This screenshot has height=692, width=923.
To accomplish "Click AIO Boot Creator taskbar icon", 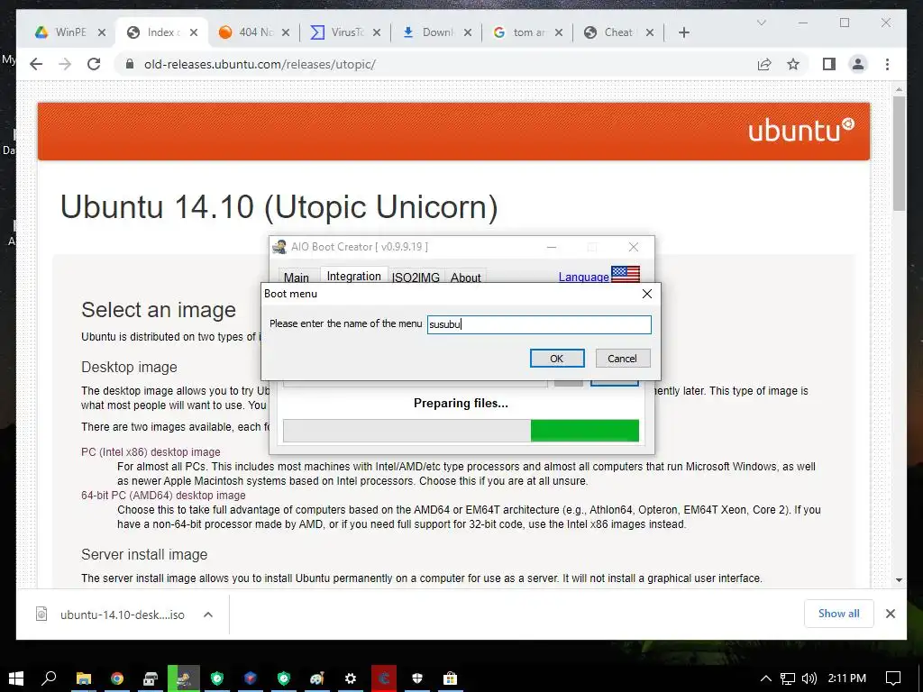I will click(184, 678).
